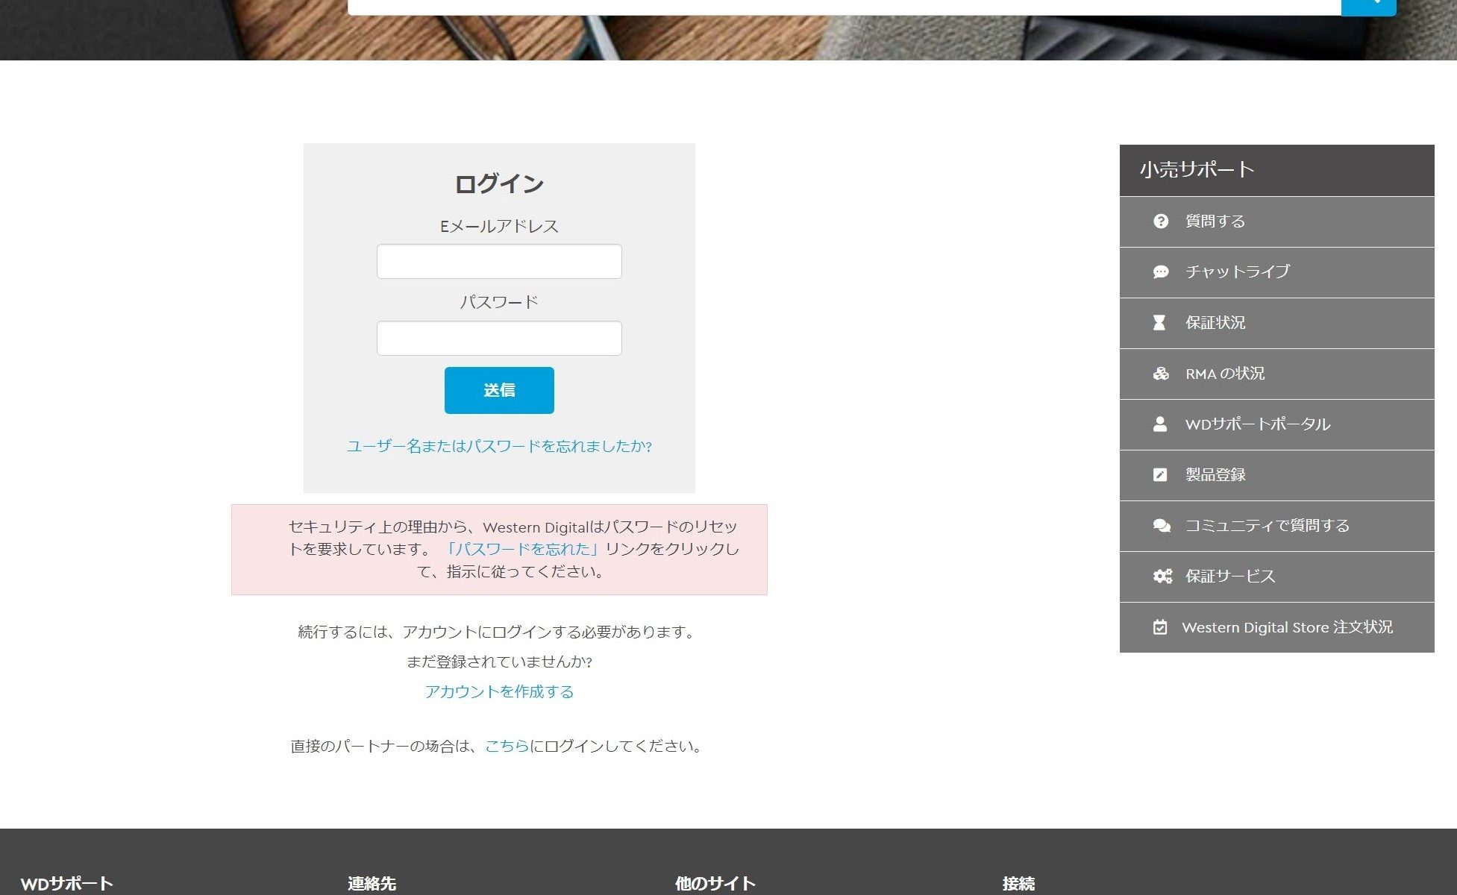Open the forgot username or password link

[499, 446]
